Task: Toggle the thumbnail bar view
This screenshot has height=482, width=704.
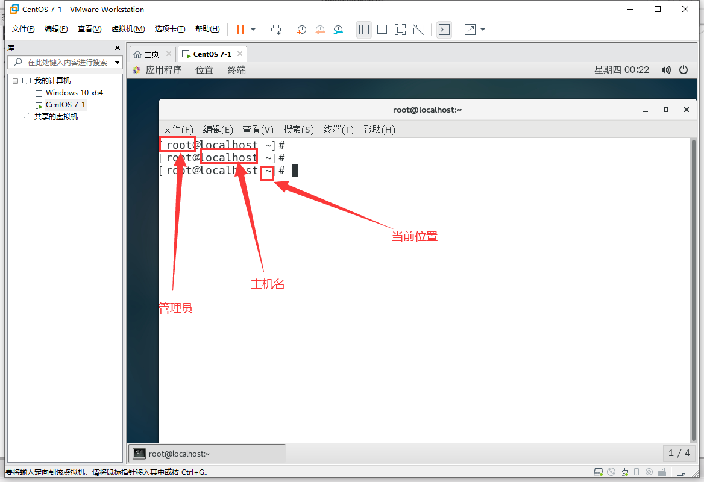Action: point(382,30)
